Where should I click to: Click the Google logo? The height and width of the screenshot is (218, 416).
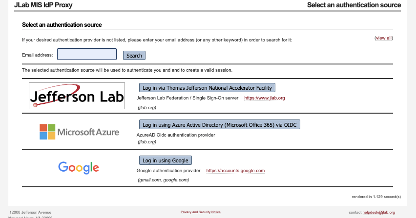[79, 168]
